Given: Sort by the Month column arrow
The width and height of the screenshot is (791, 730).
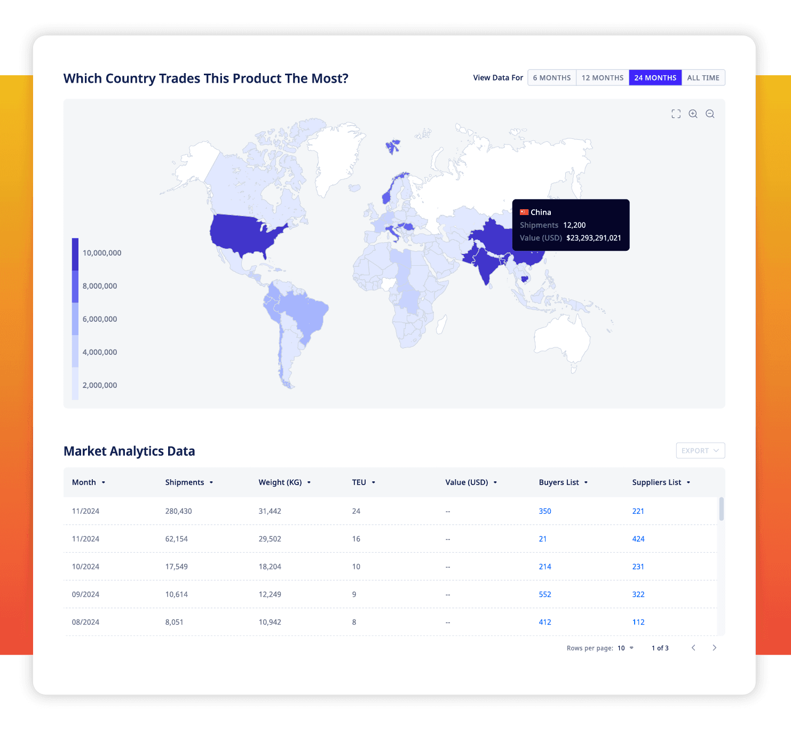Looking at the screenshot, I should 104,482.
